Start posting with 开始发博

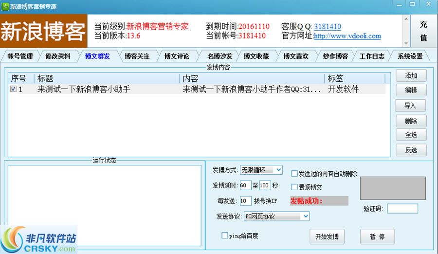[327, 236]
